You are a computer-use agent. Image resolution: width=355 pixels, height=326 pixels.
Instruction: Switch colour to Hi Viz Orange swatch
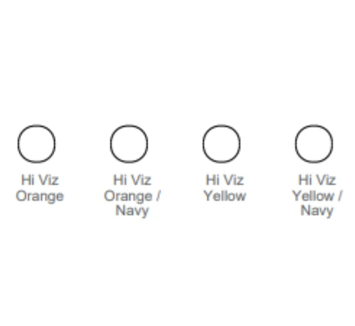[x=37, y=144]
